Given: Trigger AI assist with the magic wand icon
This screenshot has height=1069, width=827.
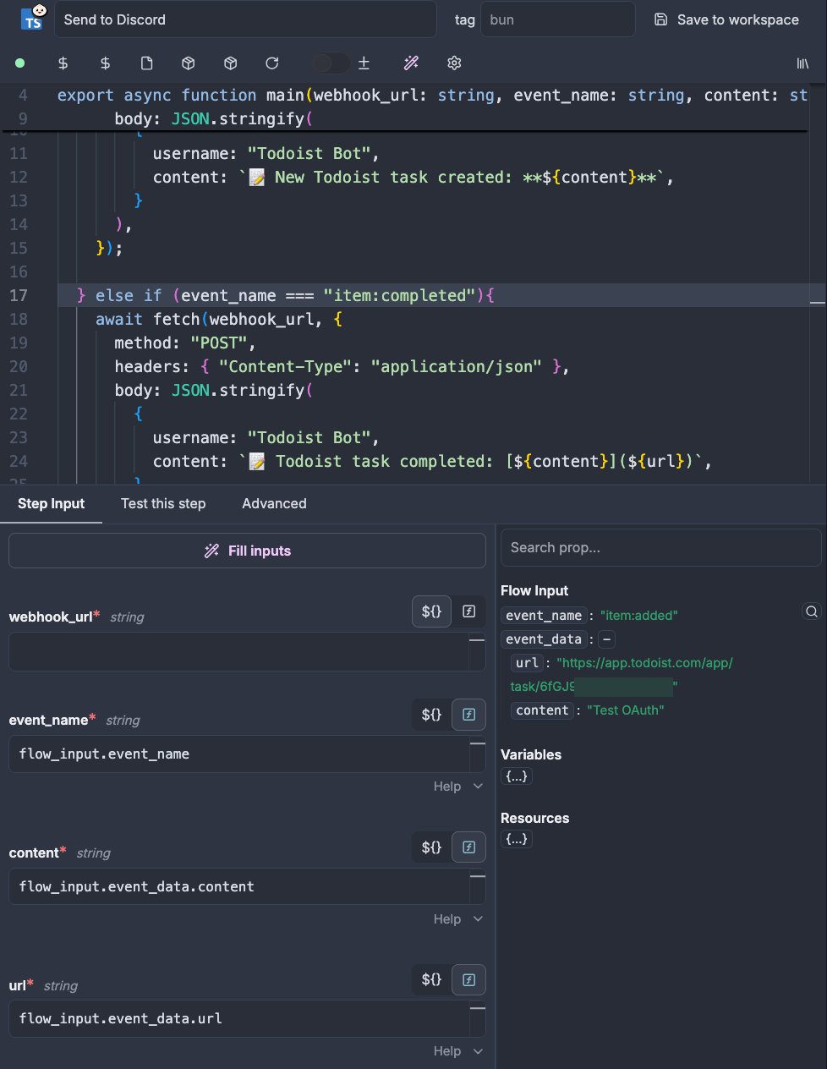Looking at the screenshot, I should click(x=411, y=63).
